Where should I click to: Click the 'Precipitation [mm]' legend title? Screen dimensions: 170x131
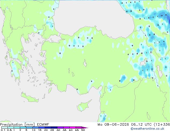[x=17, y=125]
